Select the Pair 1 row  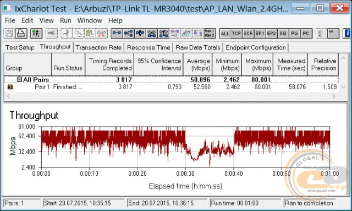(x=171, y=87)
